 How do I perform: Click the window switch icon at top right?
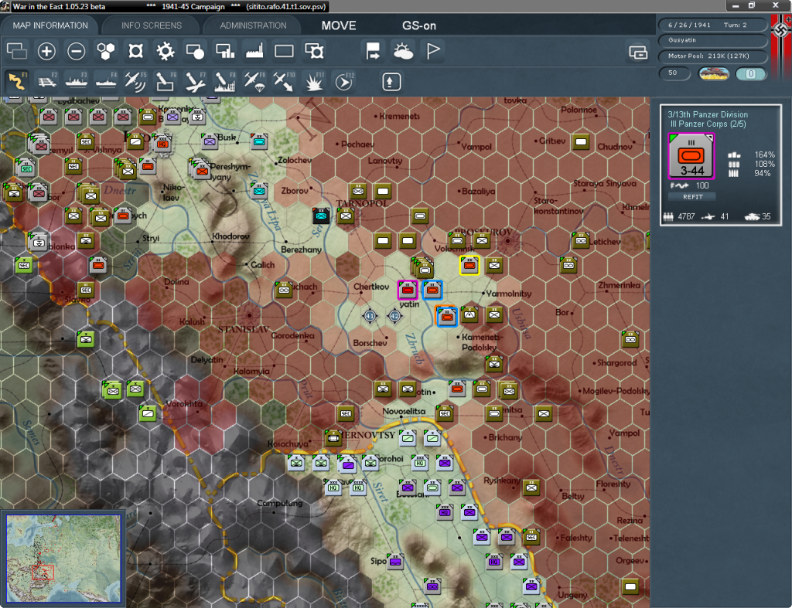[x=638, y=52]
